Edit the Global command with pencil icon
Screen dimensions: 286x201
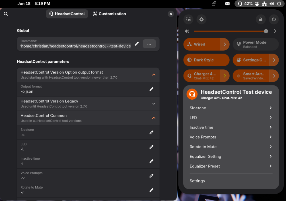(x=137, y=44)
